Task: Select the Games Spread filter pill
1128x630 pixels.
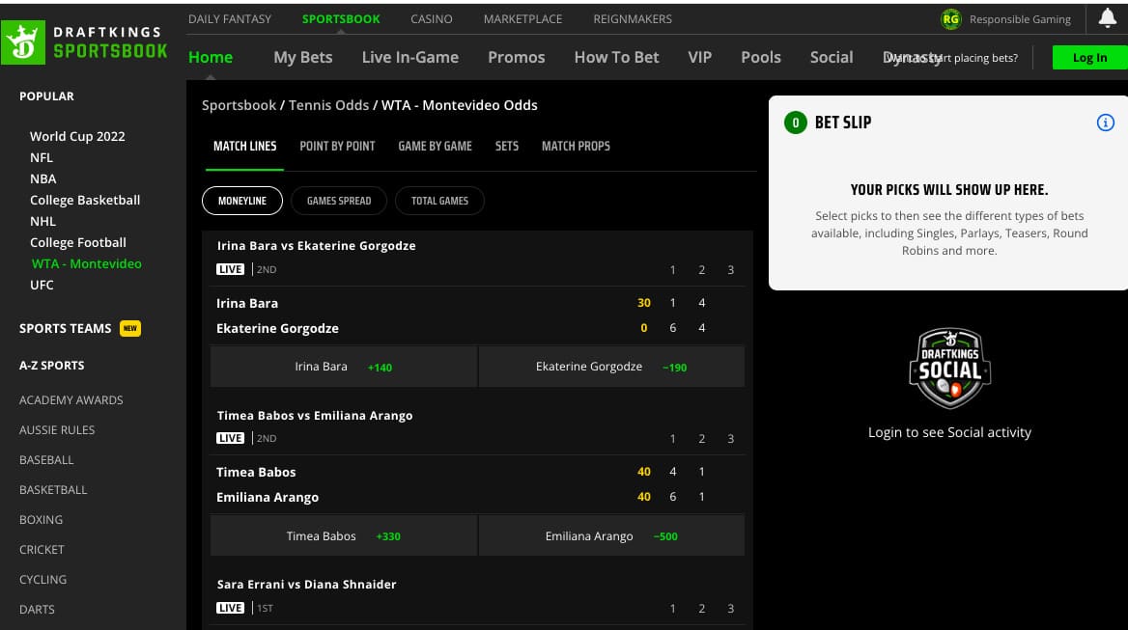Action: (x=339, y=201)
